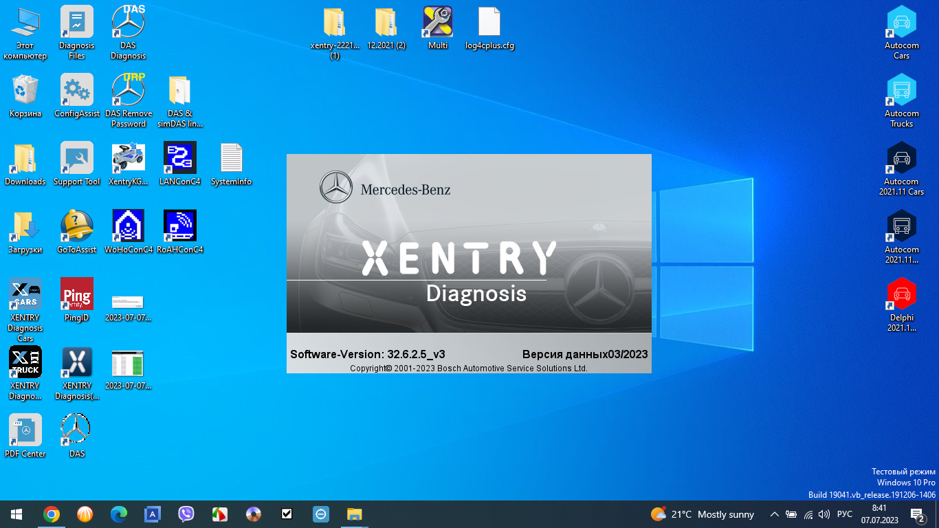Open the blue A app in taskbar
This screenshot has height=528, width=939.
tap(153, 514)
